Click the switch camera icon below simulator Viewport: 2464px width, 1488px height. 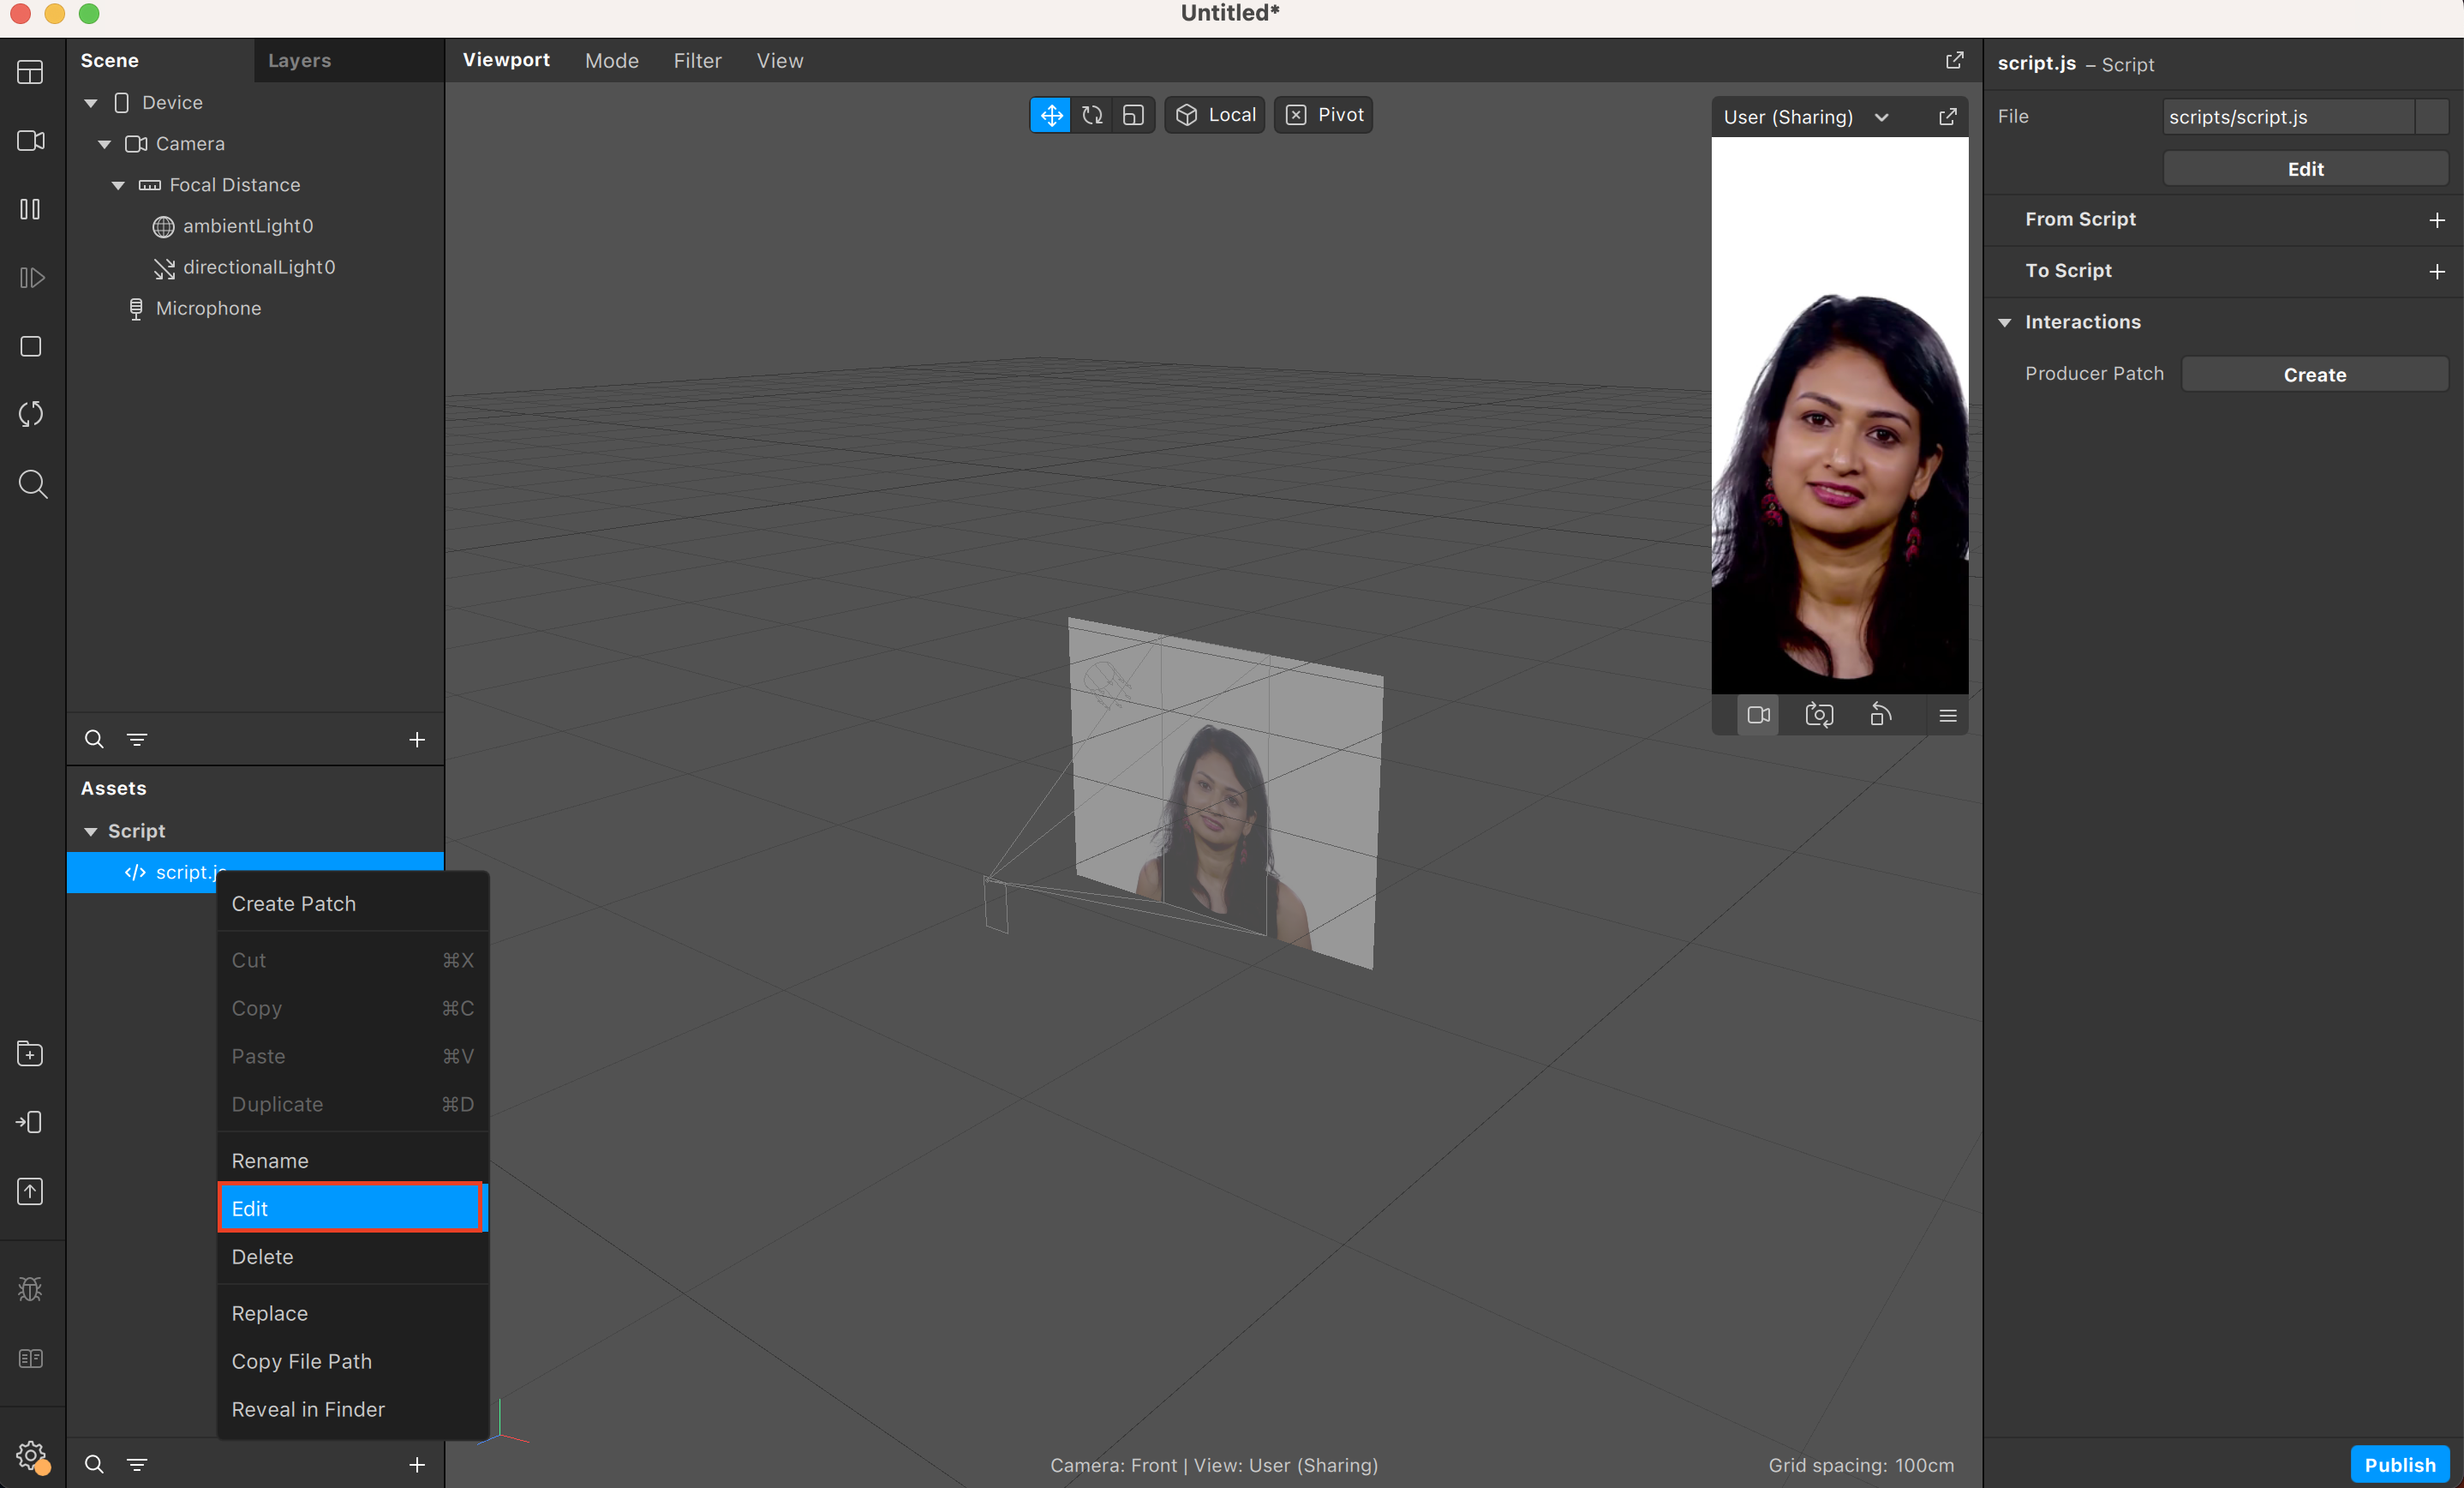[x=1819, y=716]
